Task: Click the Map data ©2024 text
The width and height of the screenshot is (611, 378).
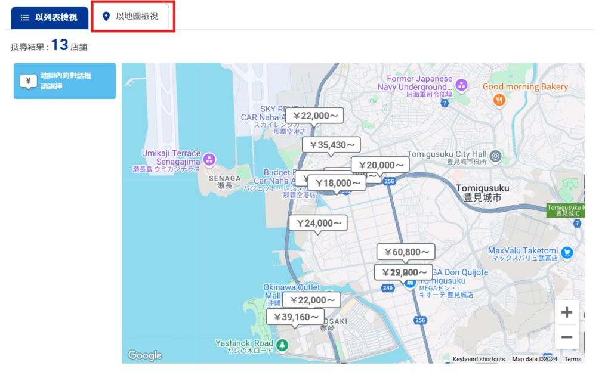Action: [x=534, y=359]
